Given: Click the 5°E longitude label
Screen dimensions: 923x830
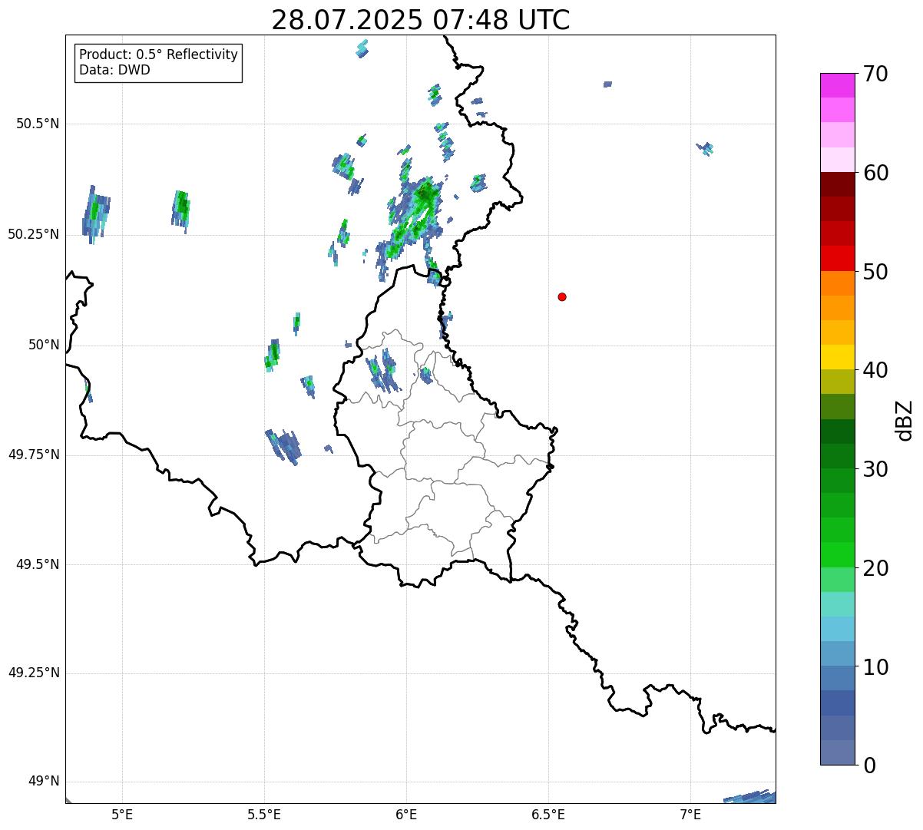Looking at the screenshot, I should click(x=122, y=815).
